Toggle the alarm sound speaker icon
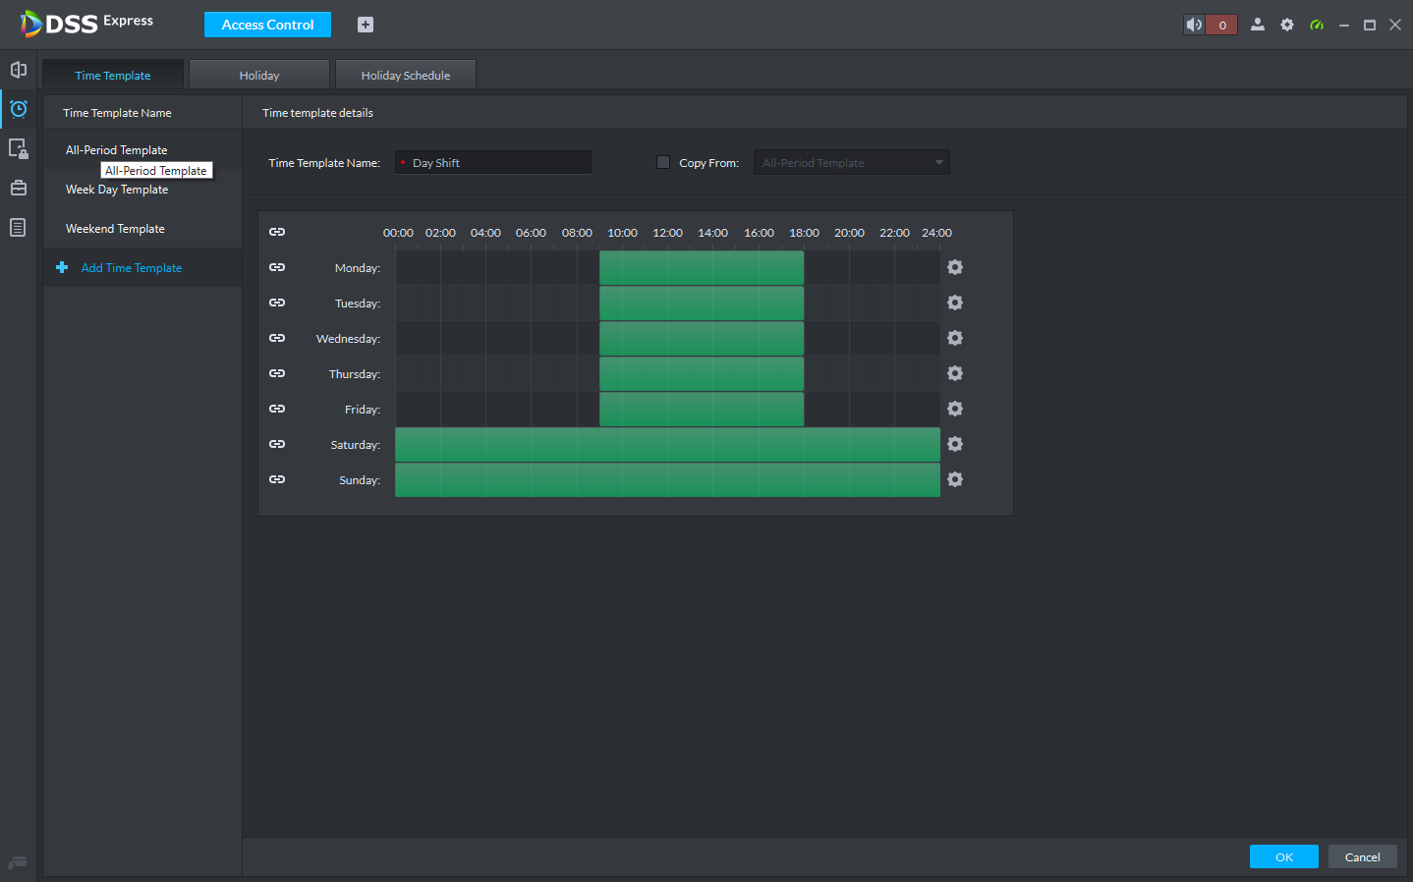This screenshot has height=882, width=1413. point(1195,25)
